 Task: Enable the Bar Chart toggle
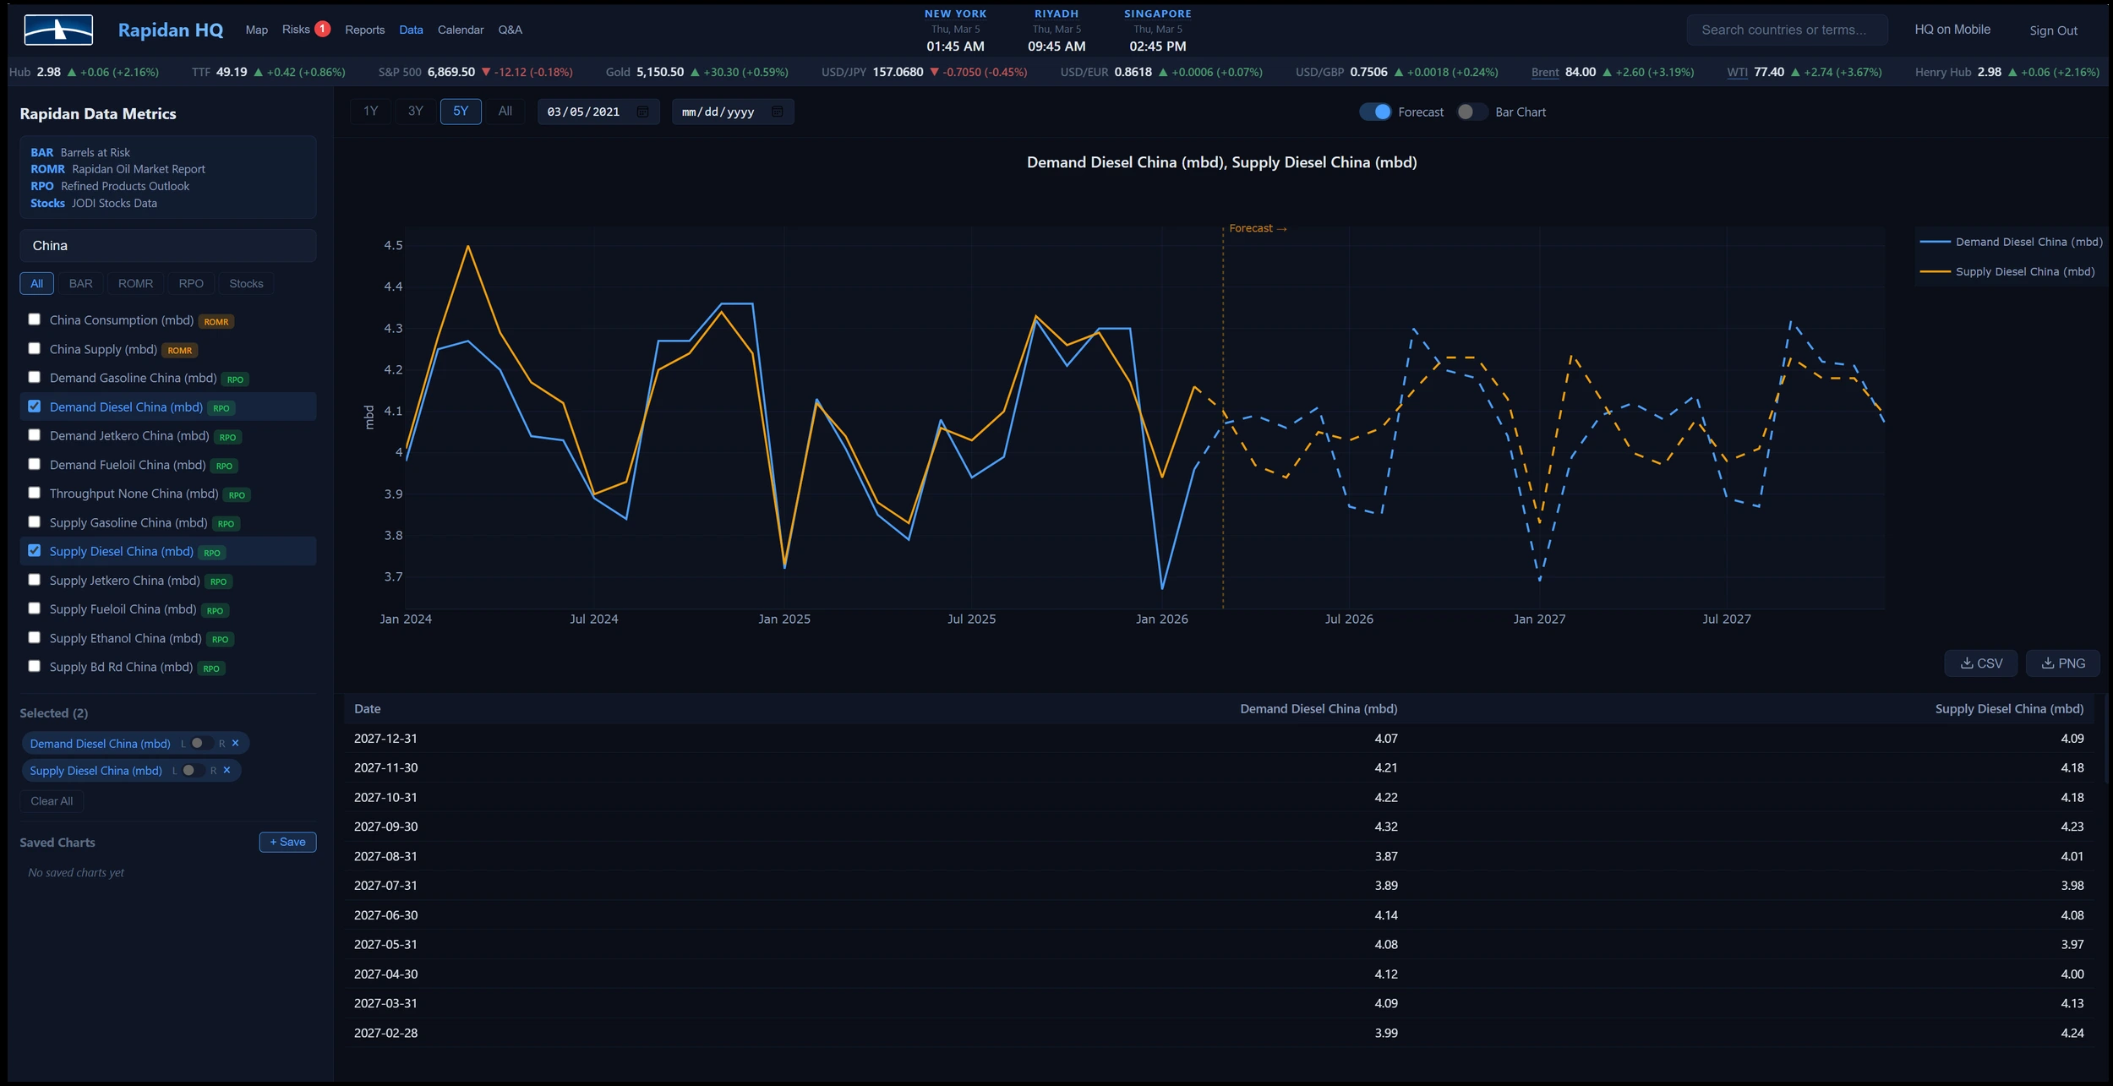point(1471,111)
